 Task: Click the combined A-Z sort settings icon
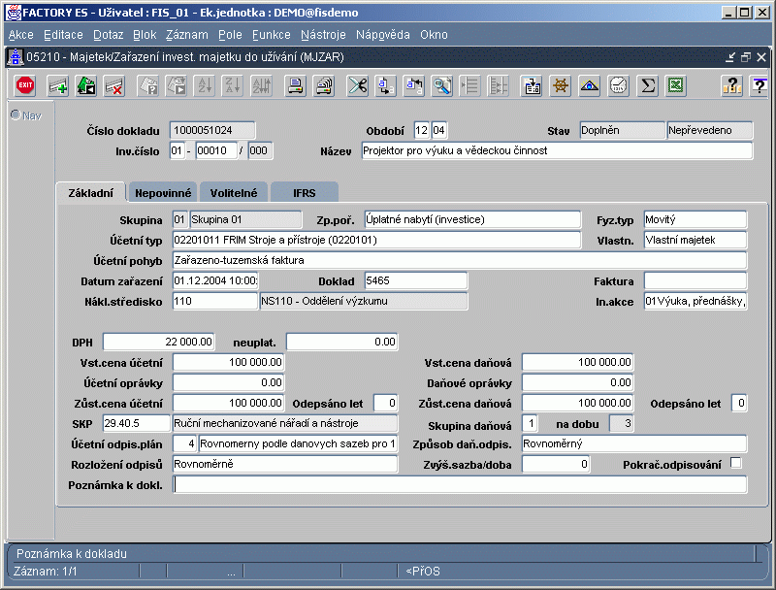point(261,85)
